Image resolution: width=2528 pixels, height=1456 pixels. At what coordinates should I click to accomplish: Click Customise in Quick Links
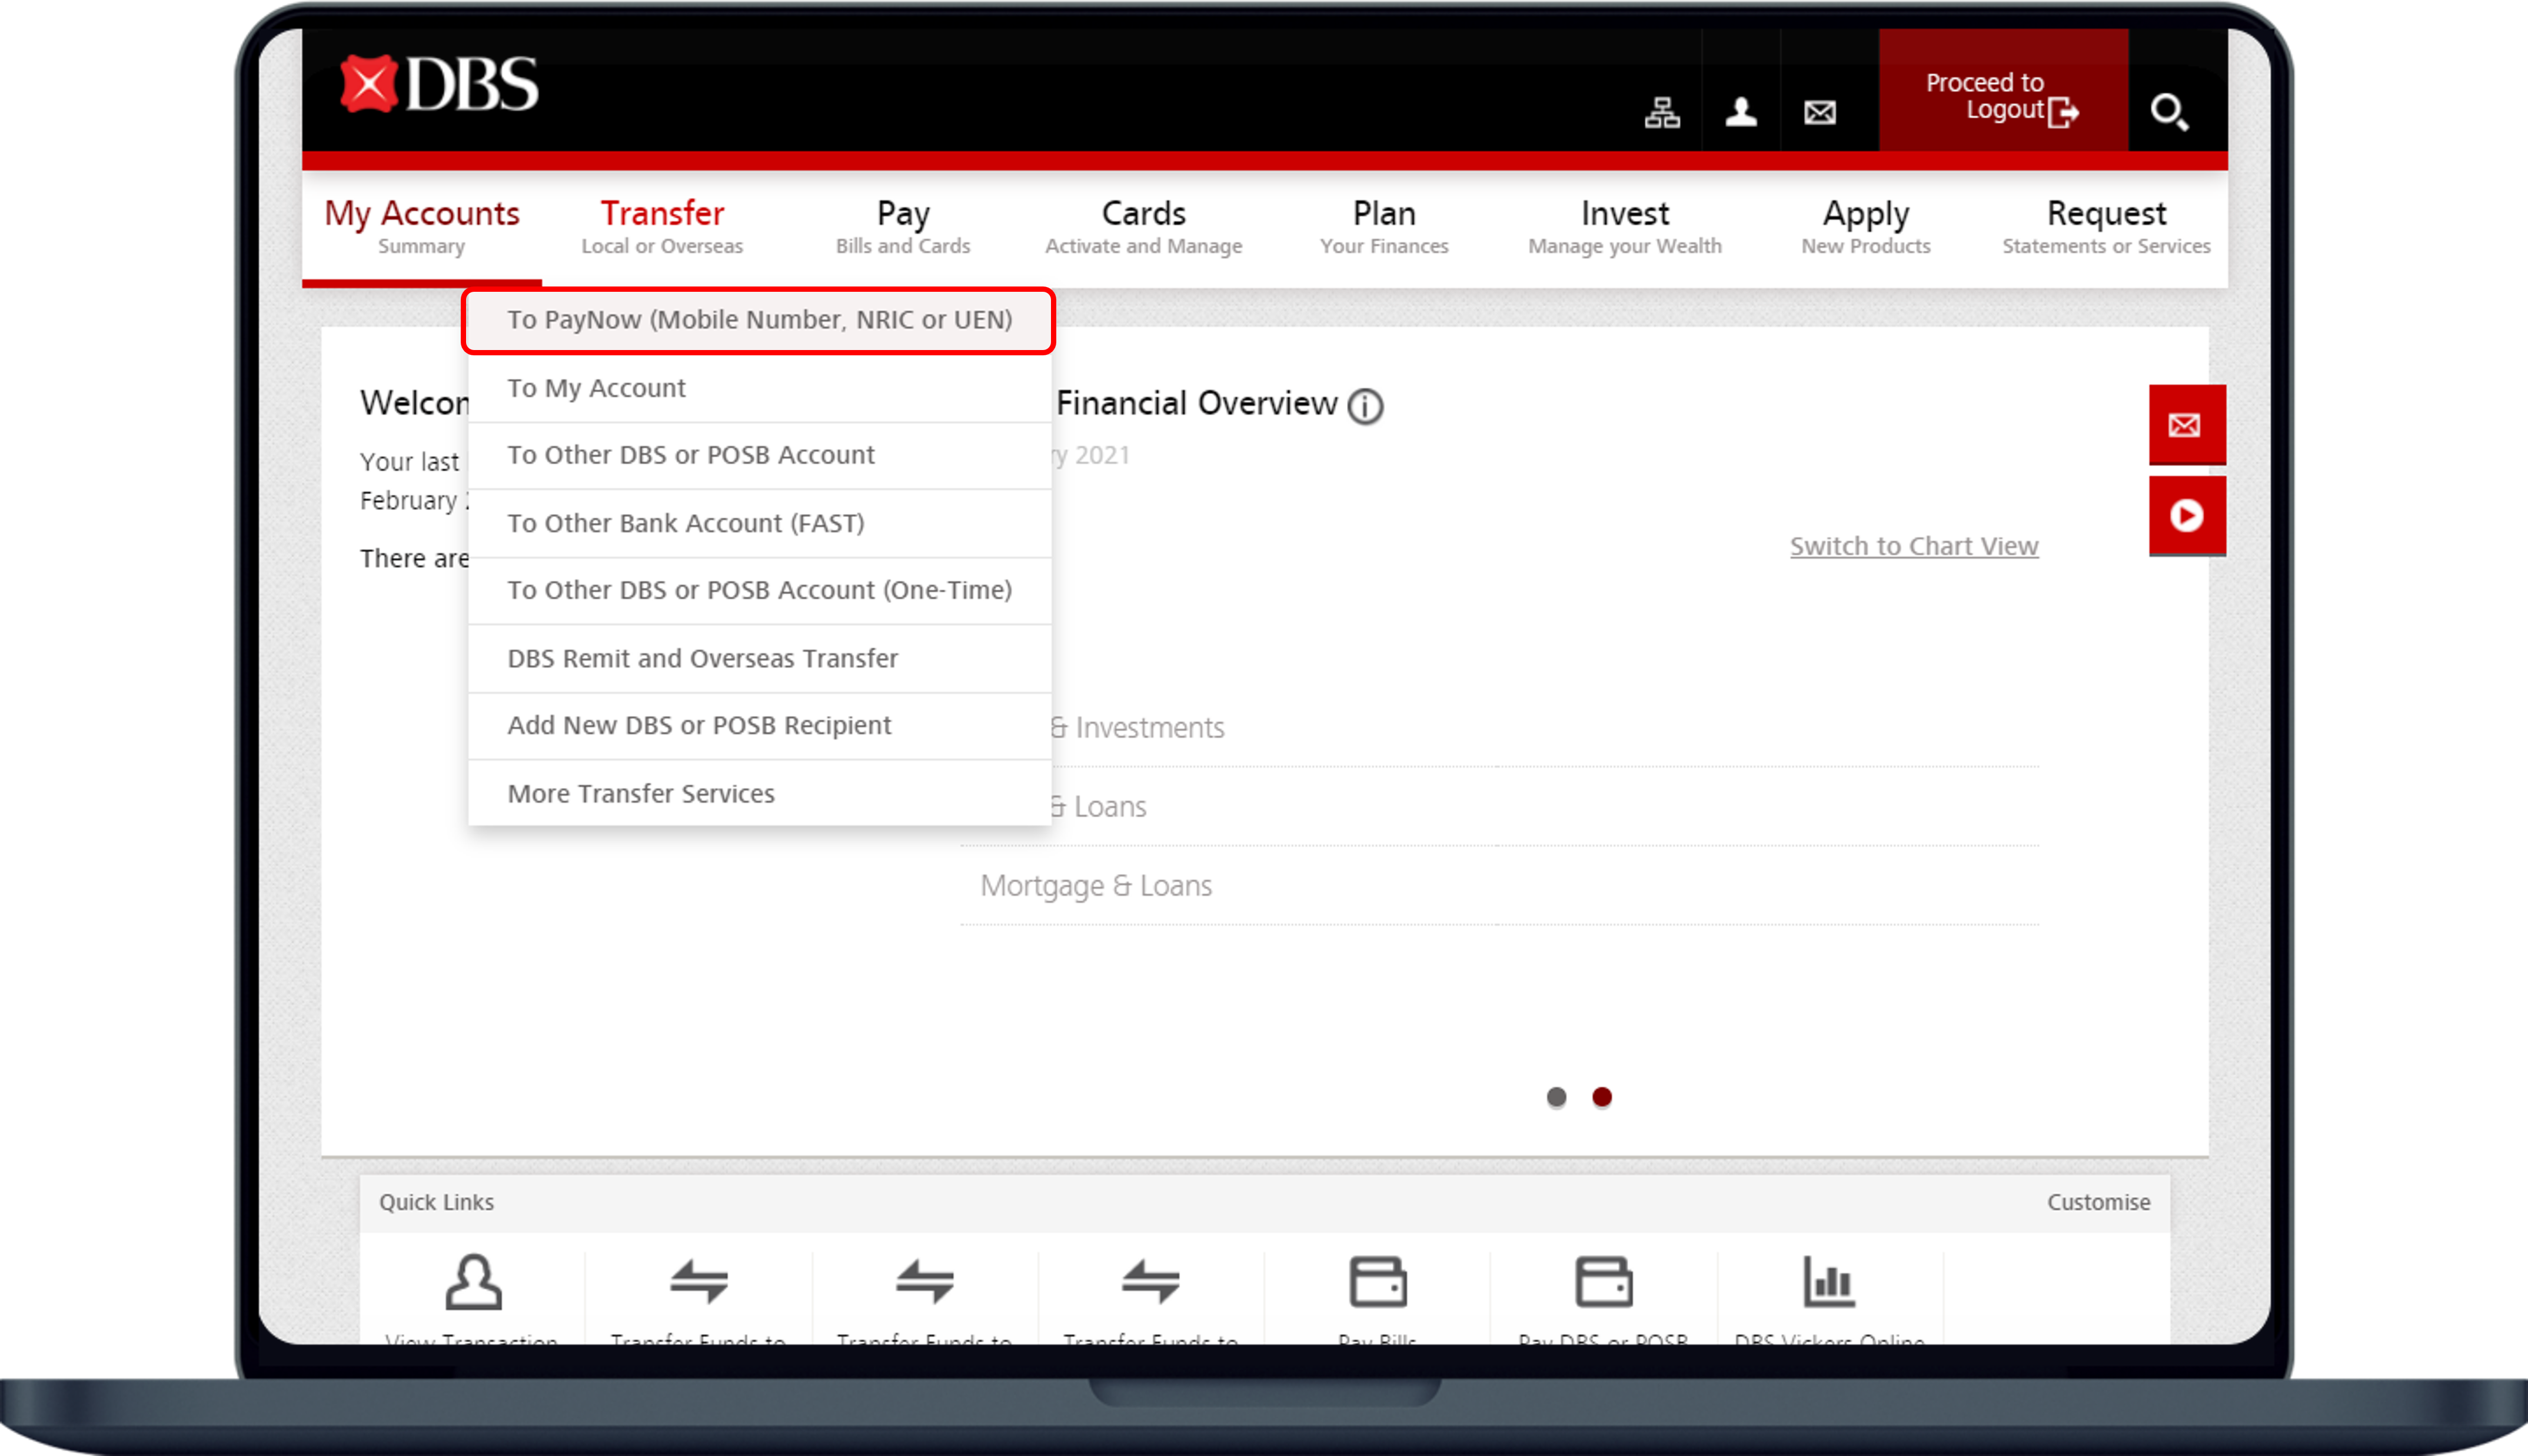(x=2098, y=1202)
